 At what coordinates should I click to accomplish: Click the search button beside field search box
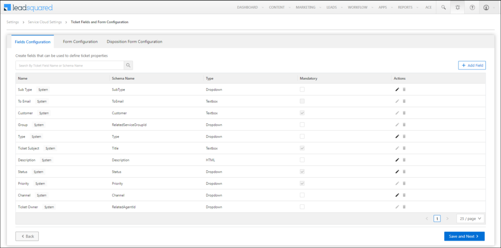(x=128, y=65)
